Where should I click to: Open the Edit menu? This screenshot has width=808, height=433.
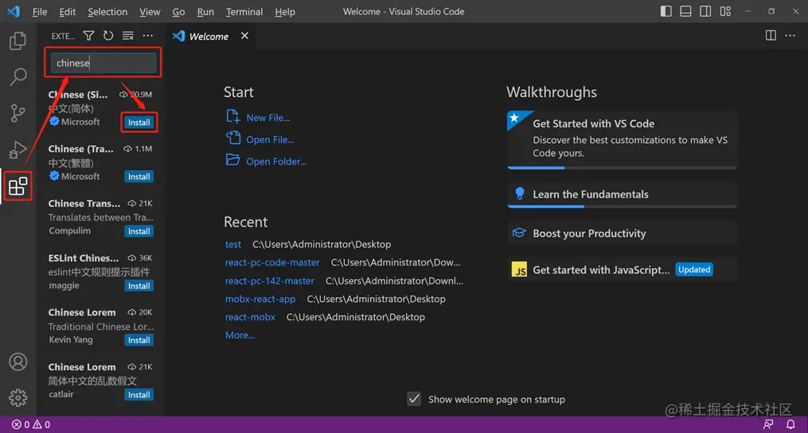click(67, 11)
